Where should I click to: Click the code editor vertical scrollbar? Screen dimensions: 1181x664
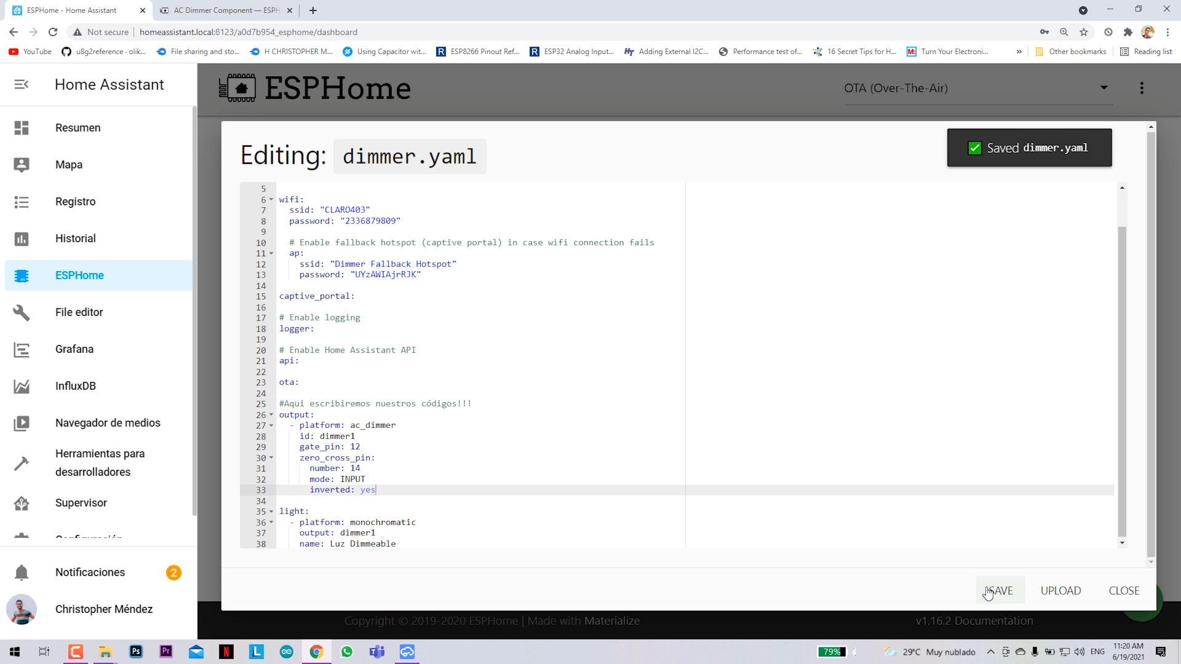[x=1122, y=381]
